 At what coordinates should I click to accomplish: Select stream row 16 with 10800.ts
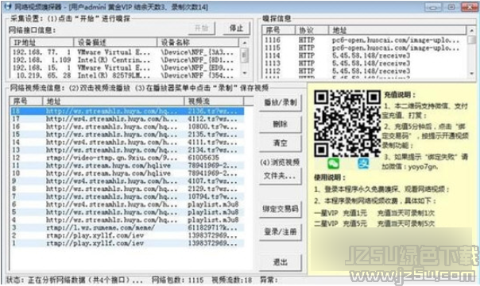click(127, 127)
